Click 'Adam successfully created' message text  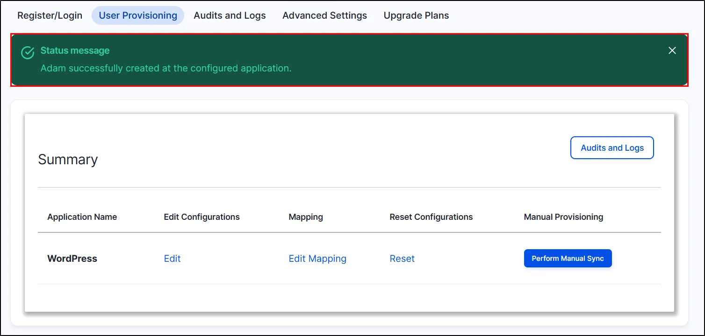point(166,68)
